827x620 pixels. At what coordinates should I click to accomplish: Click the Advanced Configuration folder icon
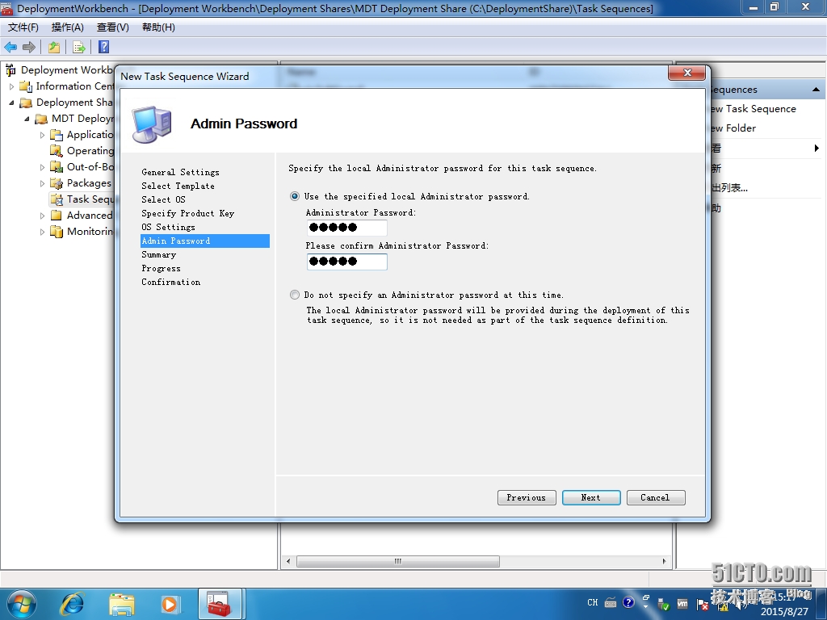click(57, 215)
